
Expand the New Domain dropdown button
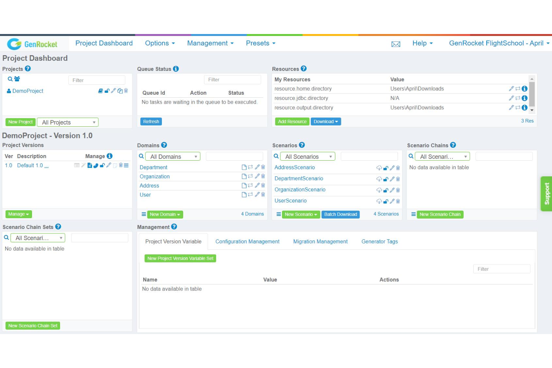165,214
